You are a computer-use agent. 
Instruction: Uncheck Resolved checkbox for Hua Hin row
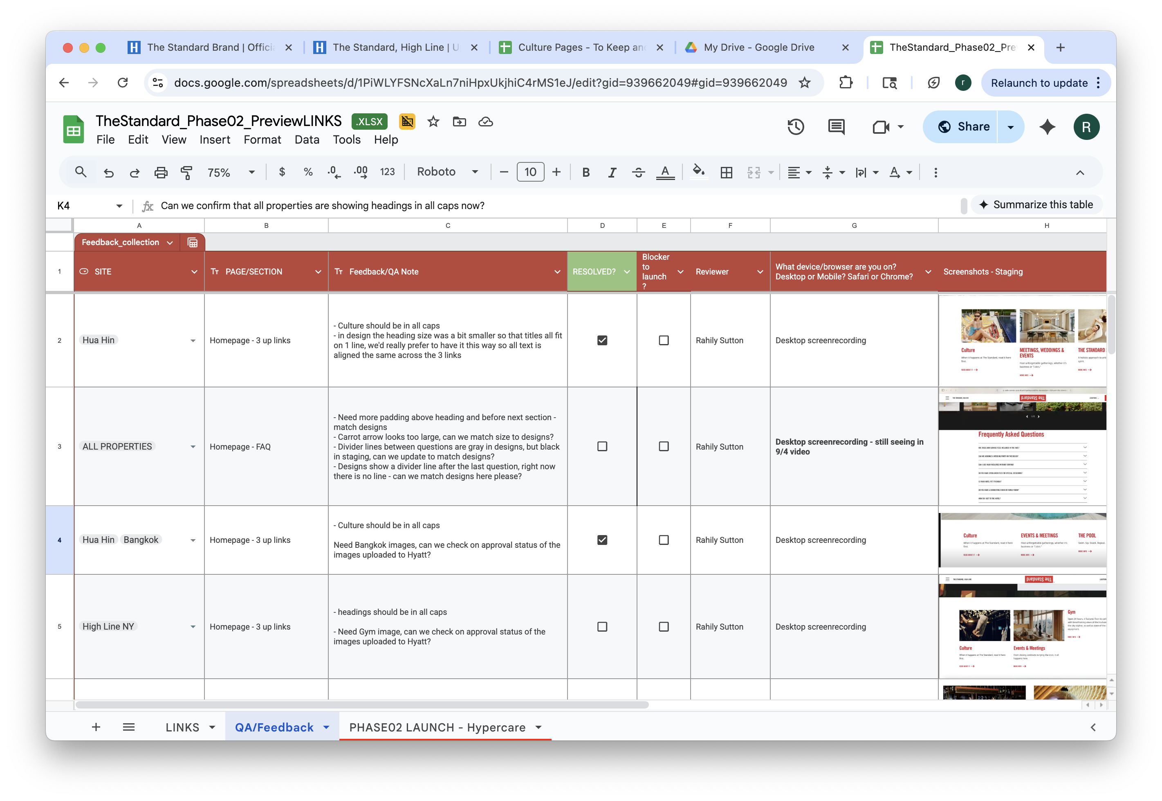(x=602, y=340)
